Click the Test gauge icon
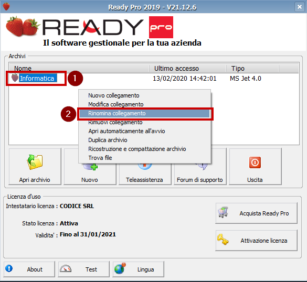Image resolution: width=307 pixels, height=282 pixels. (x=66, y=269)
